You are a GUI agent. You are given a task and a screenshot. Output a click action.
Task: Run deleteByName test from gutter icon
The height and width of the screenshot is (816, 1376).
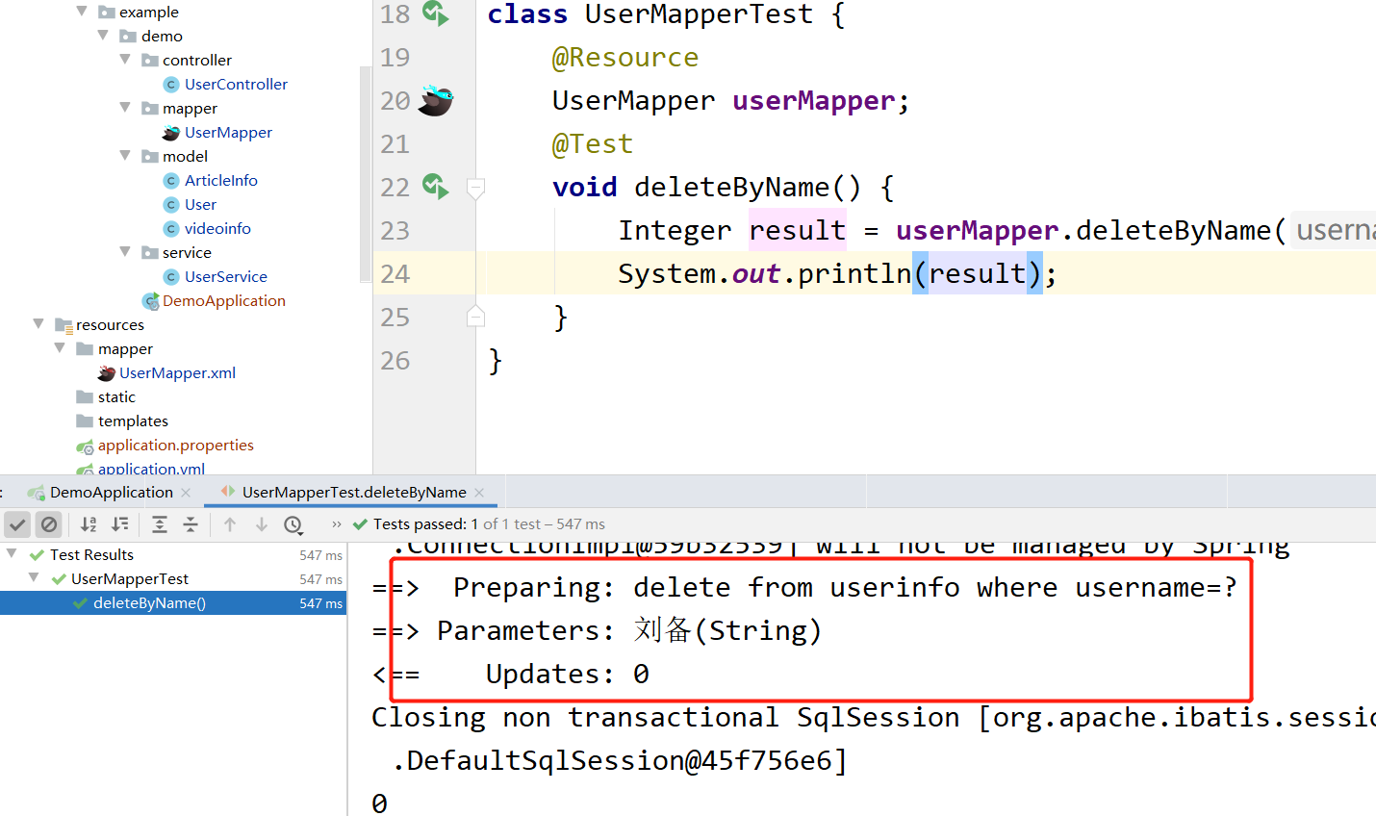pos(436,186)
